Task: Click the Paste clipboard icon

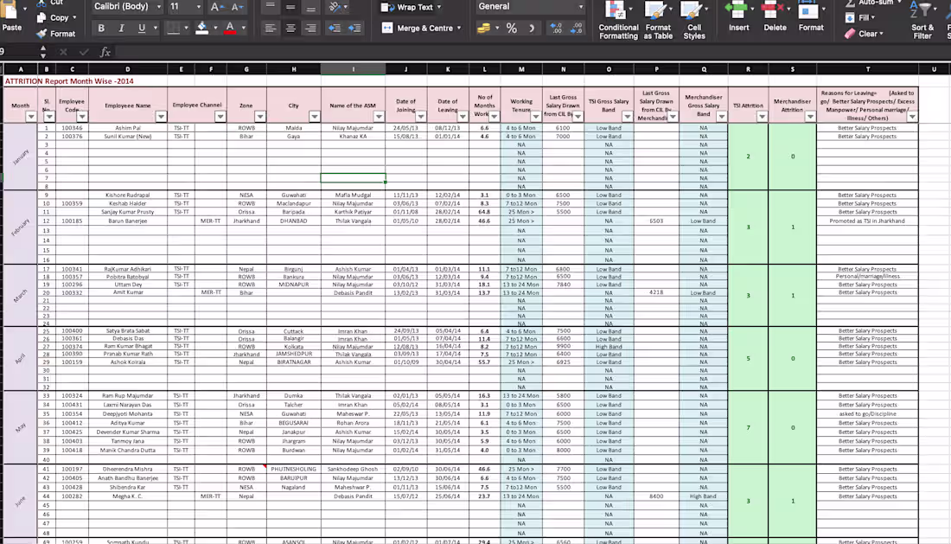Action: tap(10, 10)
